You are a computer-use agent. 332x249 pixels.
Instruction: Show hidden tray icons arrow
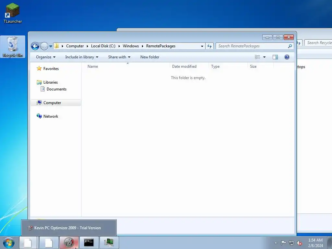276,243
